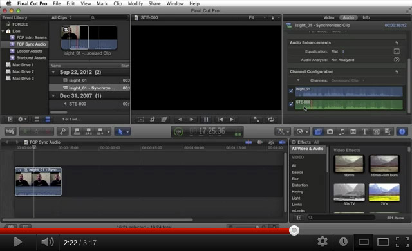Image resolution: width=412 pixels, height=251 pixels.
Task: Select the arrow Select tool
Action: point(120,131)
